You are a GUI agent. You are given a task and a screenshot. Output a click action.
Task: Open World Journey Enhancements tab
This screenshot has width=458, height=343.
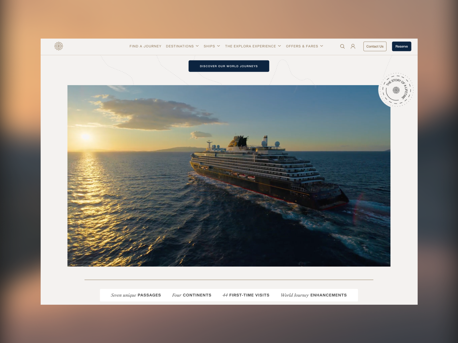pyautogui.click(x=313, y=295)
